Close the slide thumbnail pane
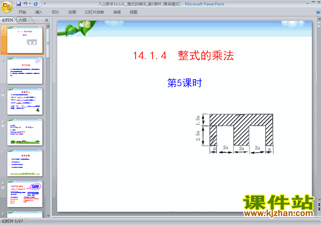This screenshot has width=321, height=225. [x=47, y=20]
